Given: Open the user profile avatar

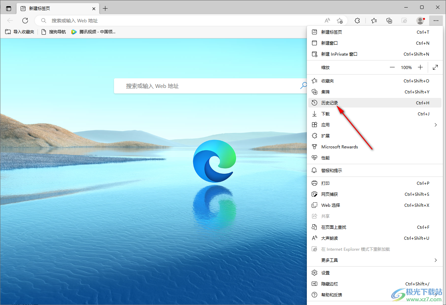Looking at the screenshot, I should [421, 21].
